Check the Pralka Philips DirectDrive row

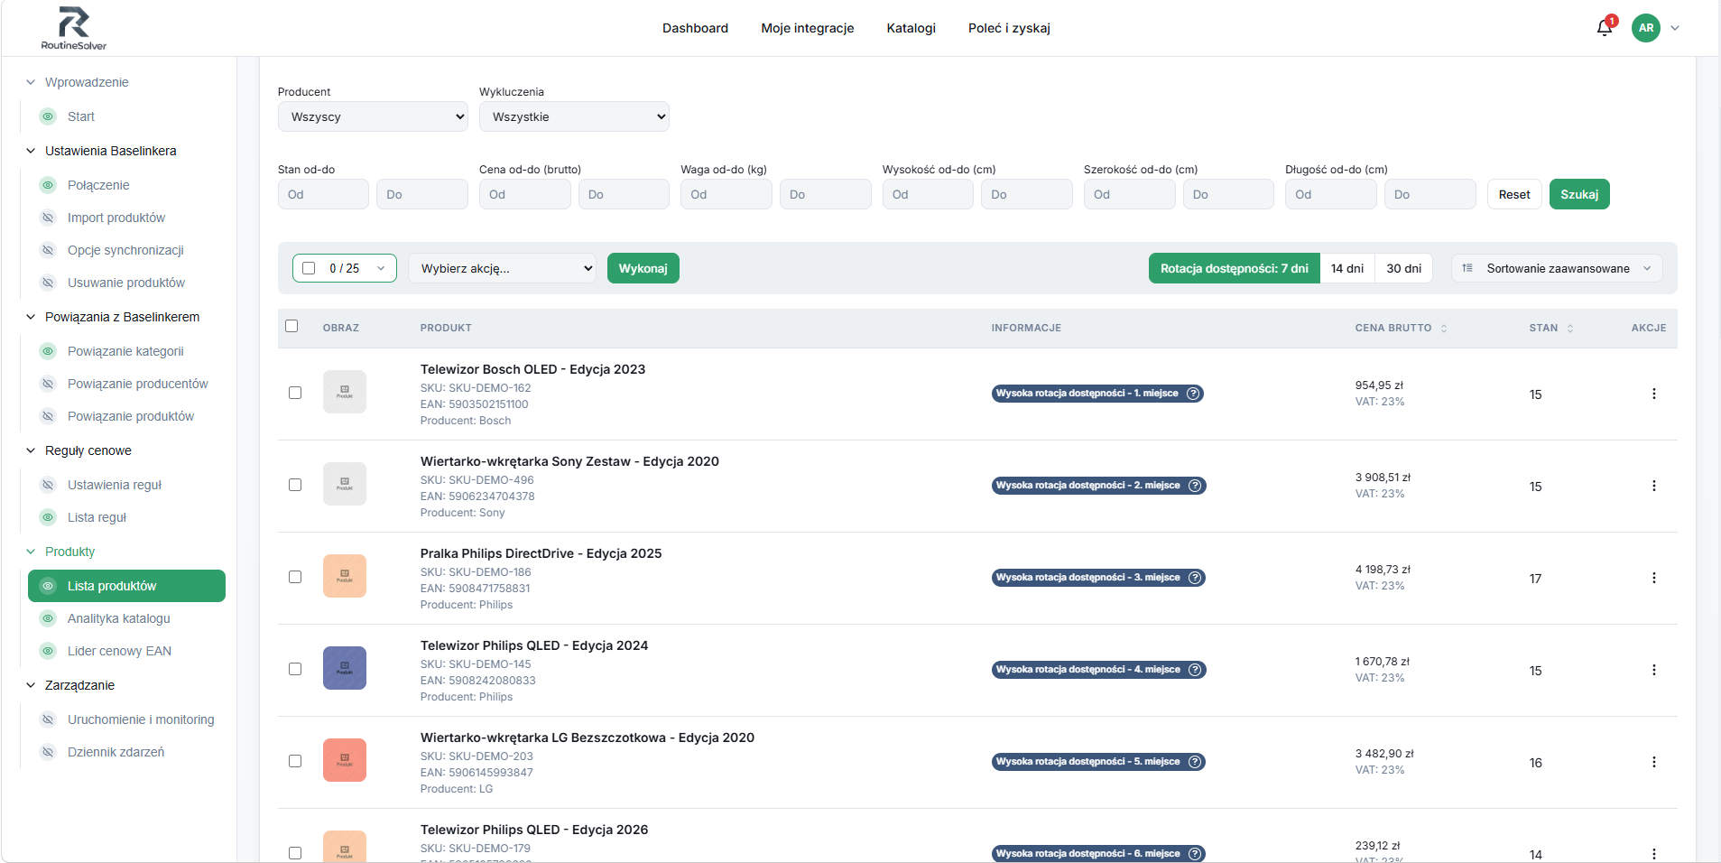[x=295, y=577]
